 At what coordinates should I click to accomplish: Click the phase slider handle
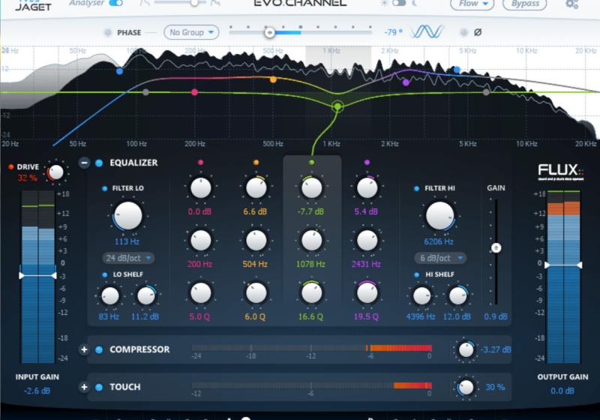(x=269, y=32)
